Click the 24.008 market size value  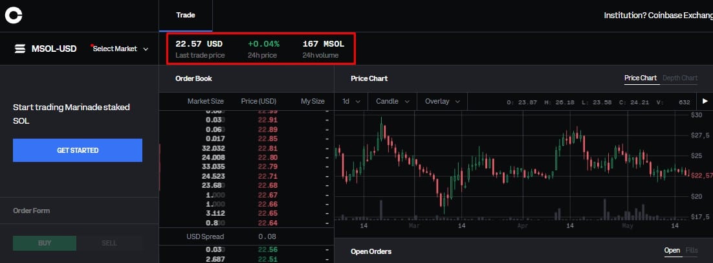coord(214,157)
